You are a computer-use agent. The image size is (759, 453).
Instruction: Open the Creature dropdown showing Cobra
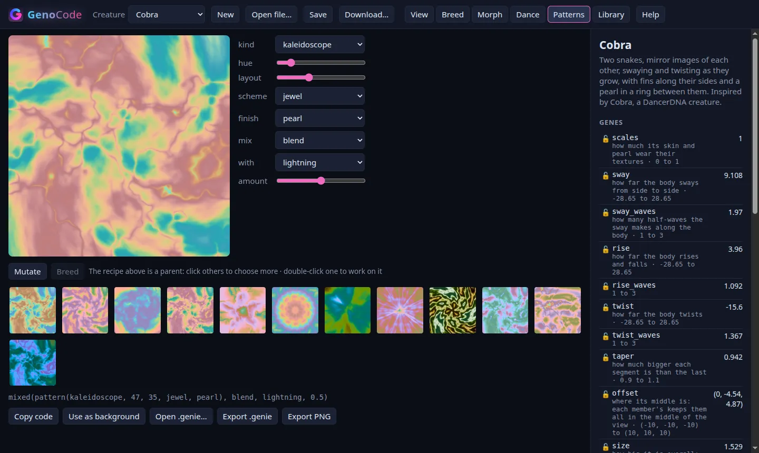167,15
